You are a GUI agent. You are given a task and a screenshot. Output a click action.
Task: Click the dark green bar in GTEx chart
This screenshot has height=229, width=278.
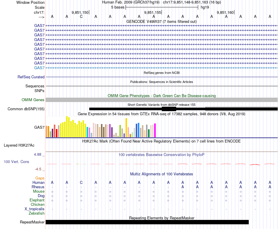[x=149, y=133]
